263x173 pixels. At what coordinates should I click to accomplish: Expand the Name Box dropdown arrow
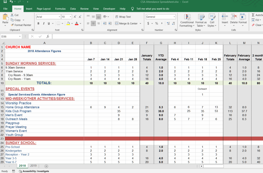[x=20, y=37]
